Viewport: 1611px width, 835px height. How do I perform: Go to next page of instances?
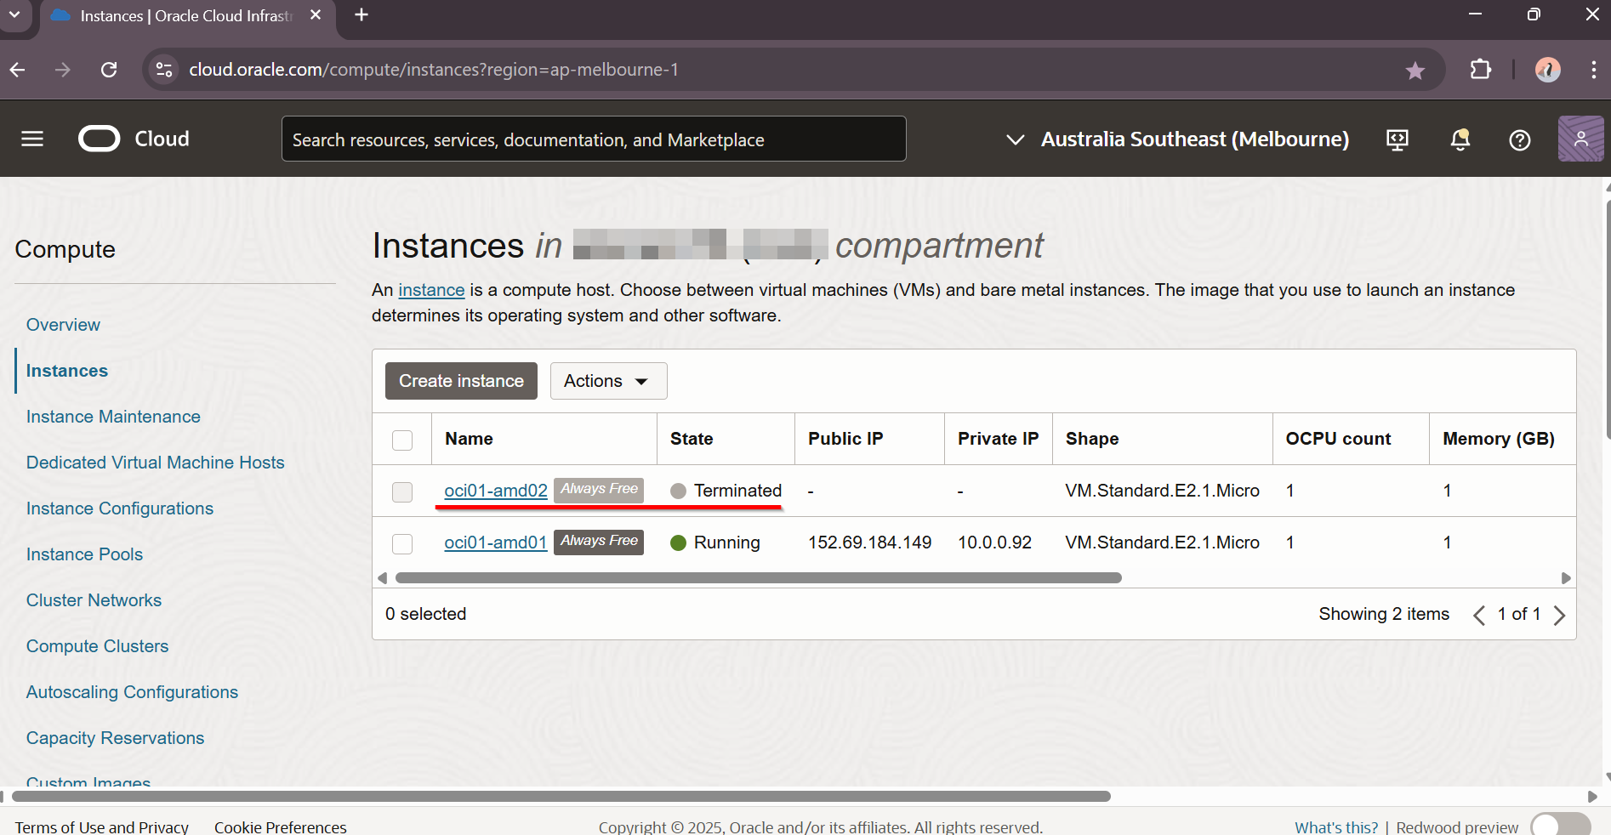coord(1558,615)
